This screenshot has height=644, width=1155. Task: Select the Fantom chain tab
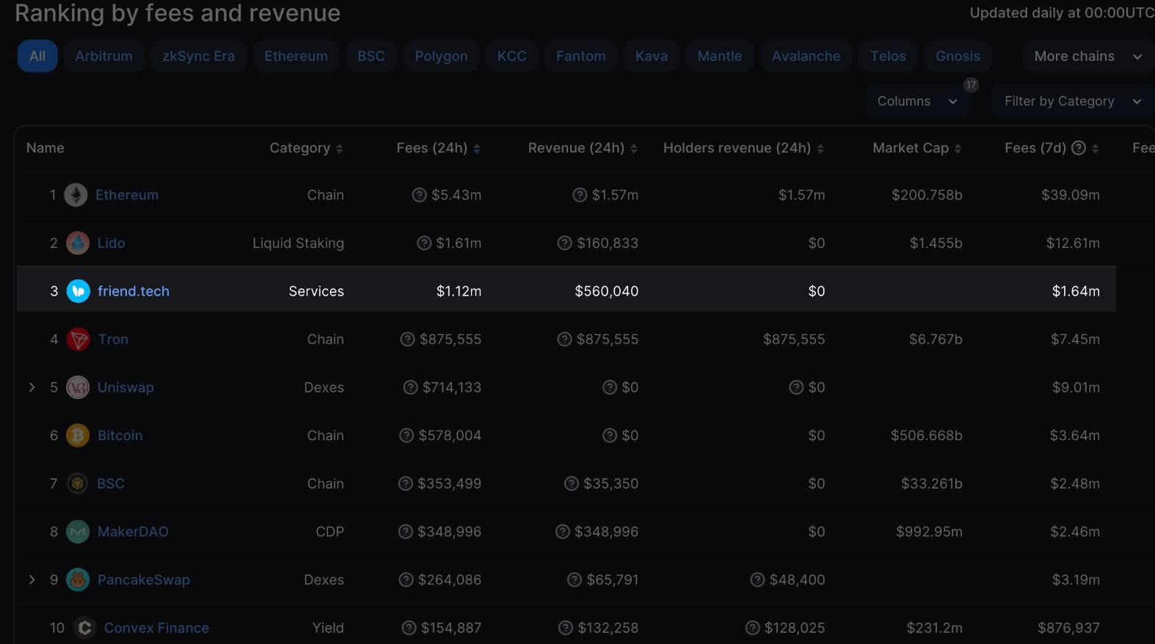tap(581, 56)
